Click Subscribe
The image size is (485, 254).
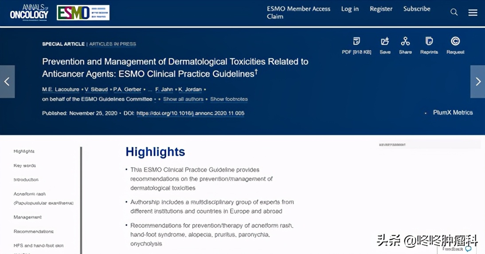(x=417, y=9)
